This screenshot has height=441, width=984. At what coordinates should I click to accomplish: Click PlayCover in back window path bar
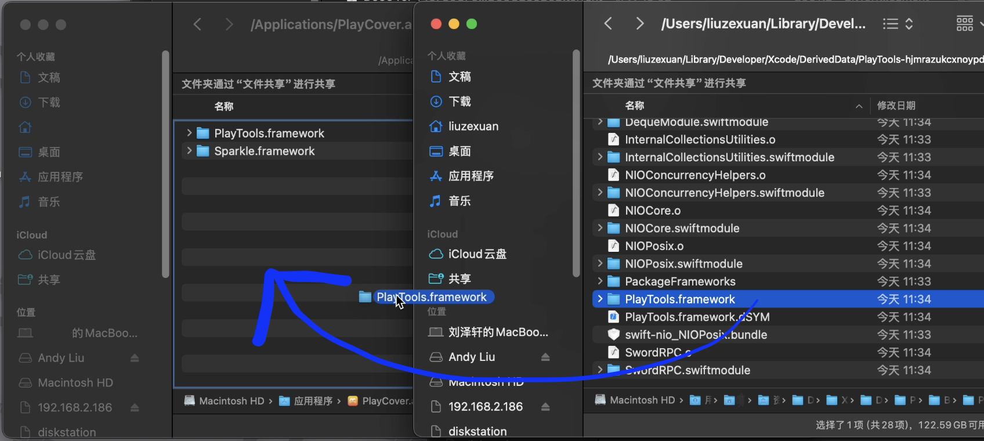pos(380,401)
